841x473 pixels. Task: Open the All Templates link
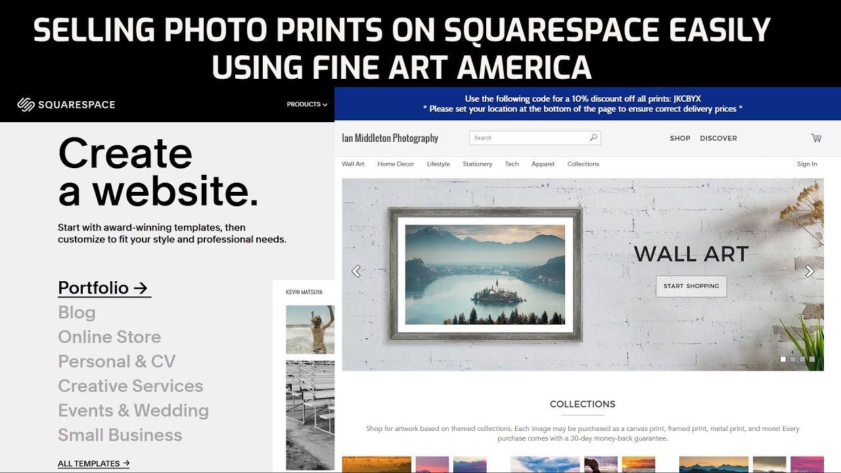[94, 464]
